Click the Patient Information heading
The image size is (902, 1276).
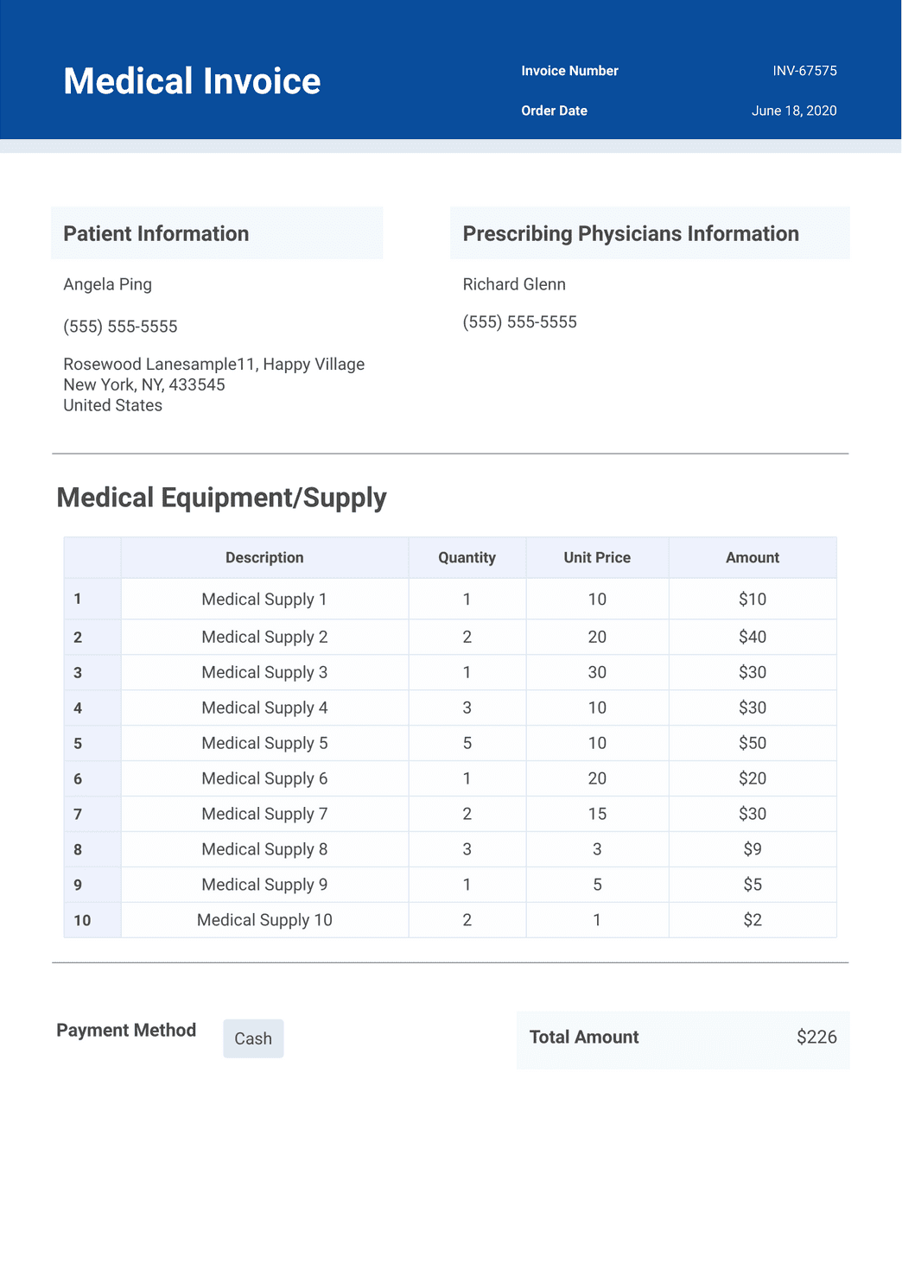(156, 233)
